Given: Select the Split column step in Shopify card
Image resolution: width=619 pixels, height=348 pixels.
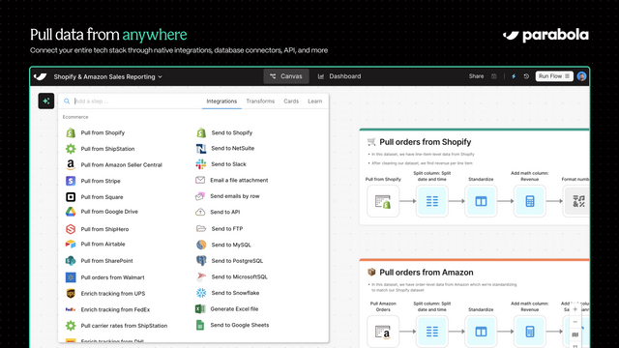Looking at the screenshot, I should 432,201.
